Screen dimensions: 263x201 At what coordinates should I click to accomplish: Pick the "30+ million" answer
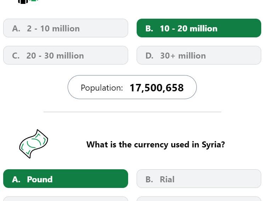[199, 55]
